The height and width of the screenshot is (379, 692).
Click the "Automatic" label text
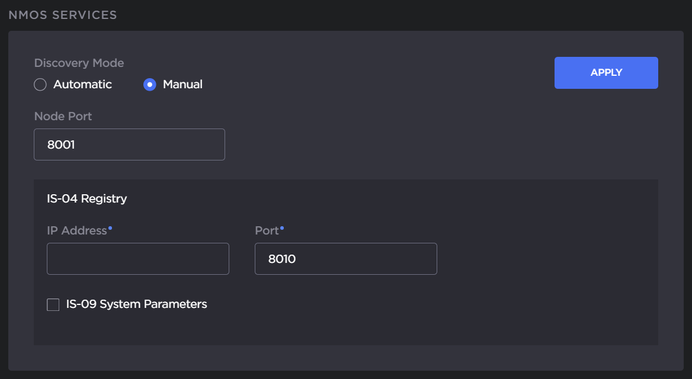click(82, 85)
